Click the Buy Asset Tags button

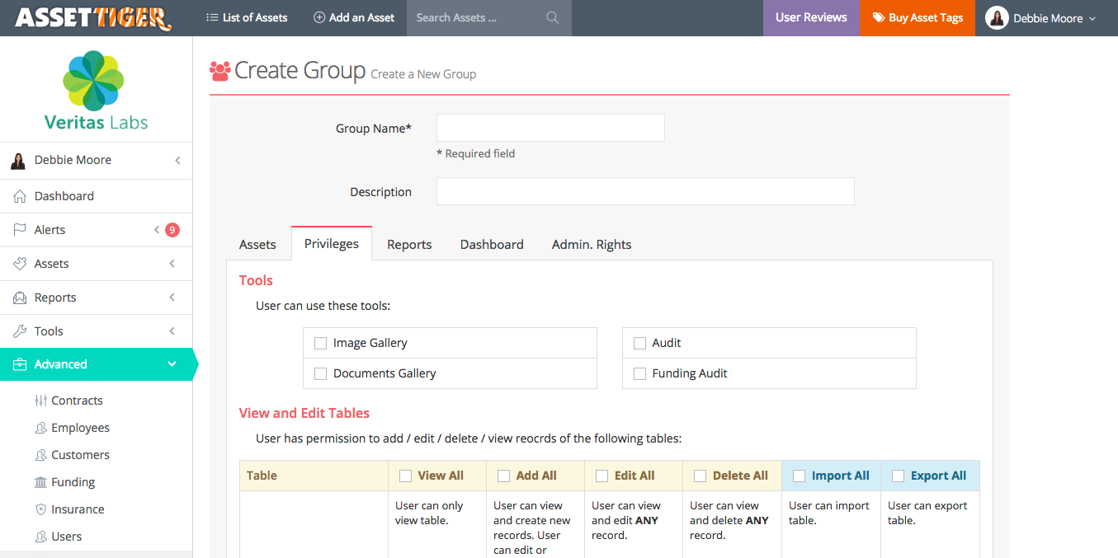[917, 17]
